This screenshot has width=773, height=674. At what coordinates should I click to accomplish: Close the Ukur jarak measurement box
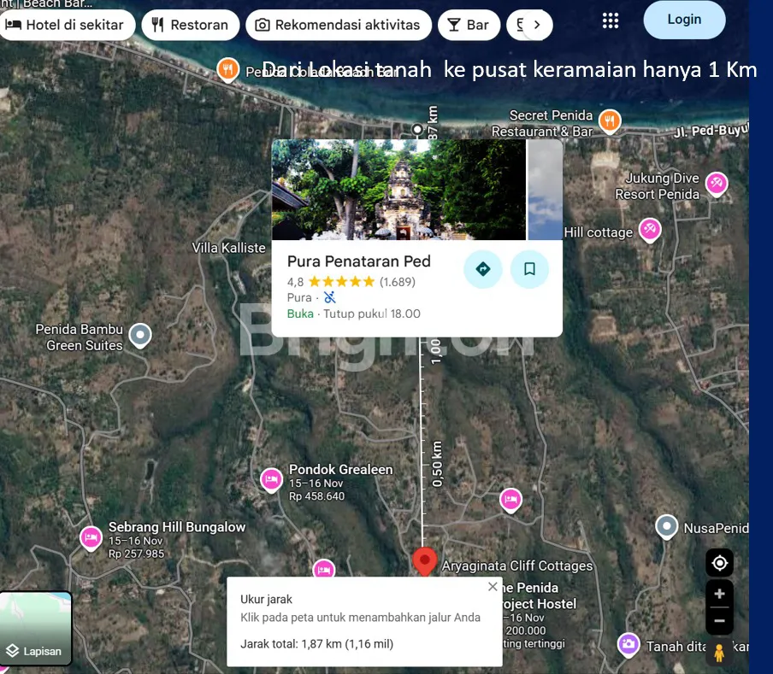(492, 587)
